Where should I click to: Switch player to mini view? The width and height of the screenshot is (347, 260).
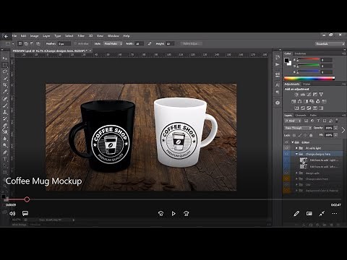[x=309, y=214]
